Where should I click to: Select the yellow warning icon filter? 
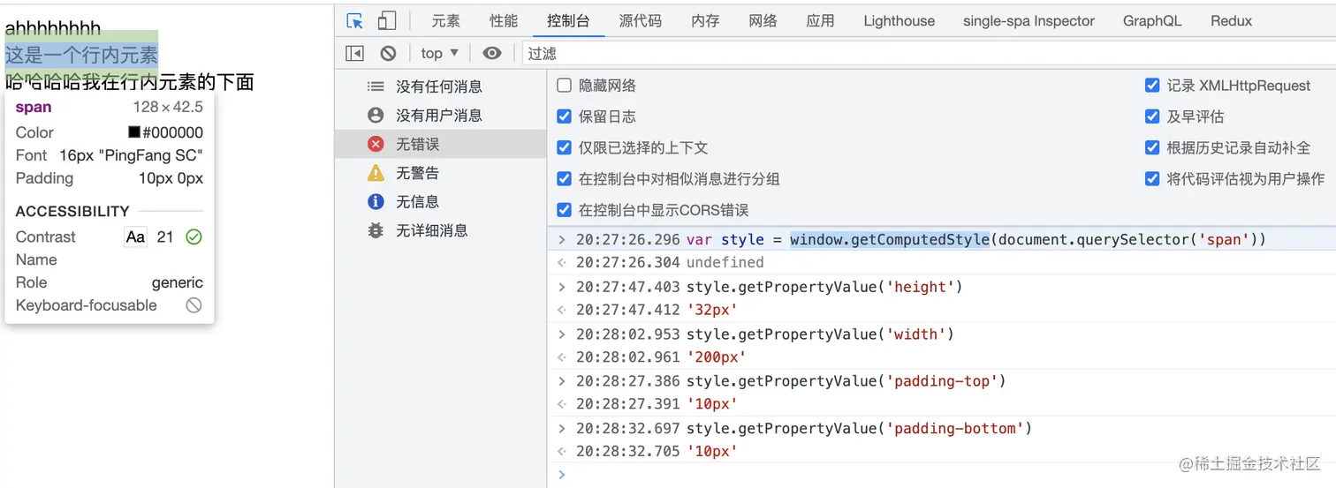376,173
